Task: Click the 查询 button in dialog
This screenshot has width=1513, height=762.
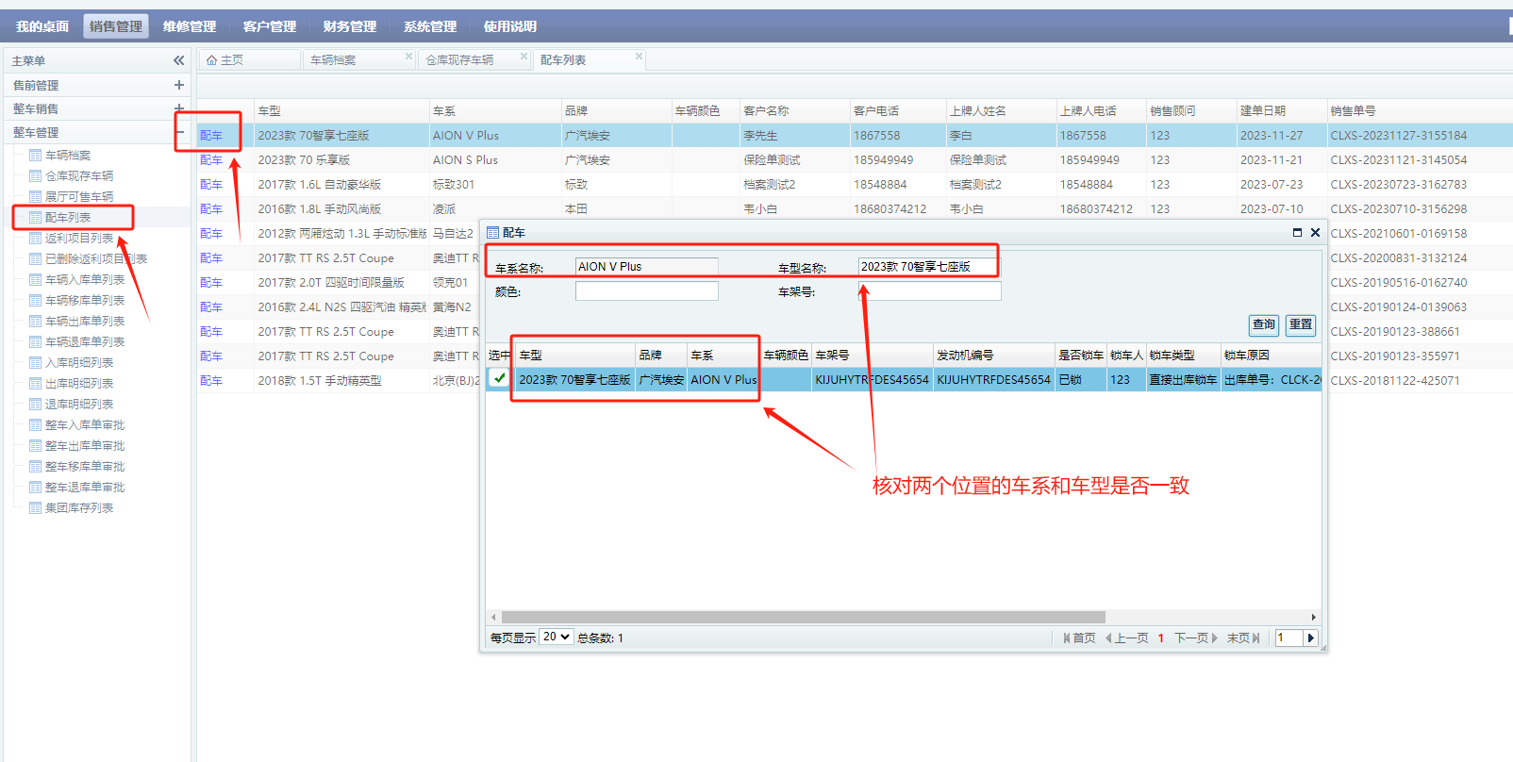Action: click(1263, 324)
